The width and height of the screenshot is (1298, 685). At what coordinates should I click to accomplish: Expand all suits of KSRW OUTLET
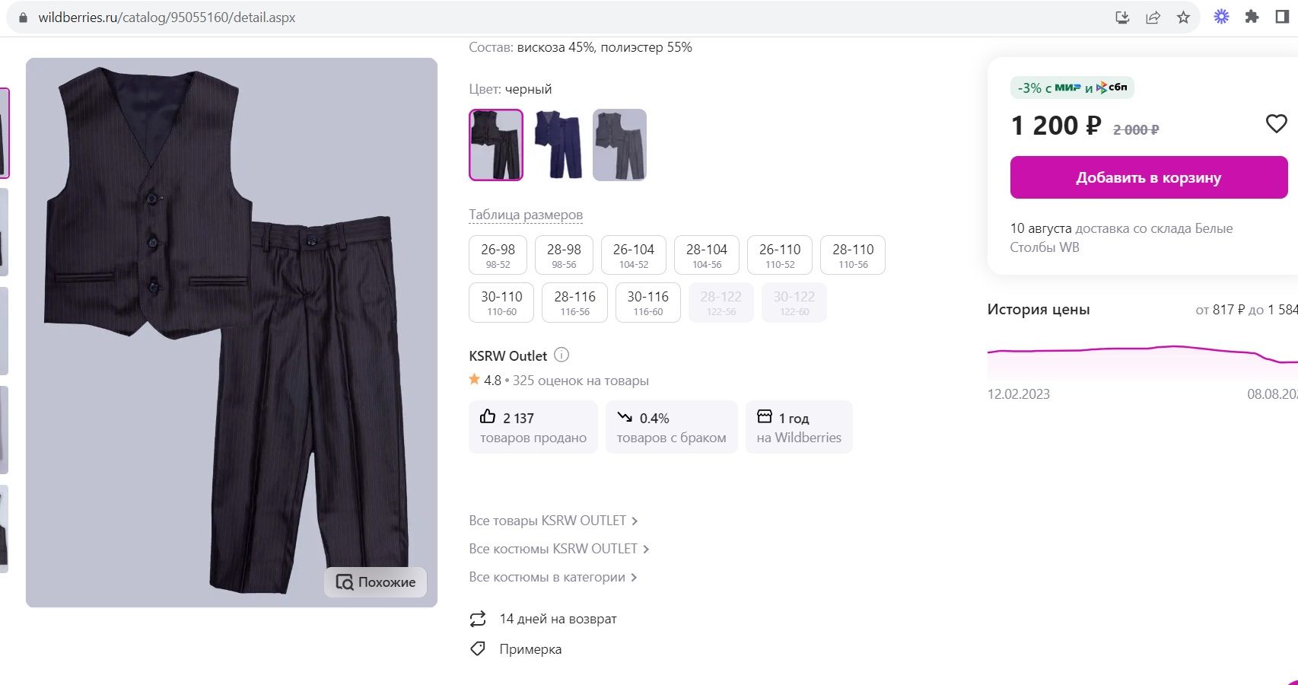point(558,549)
